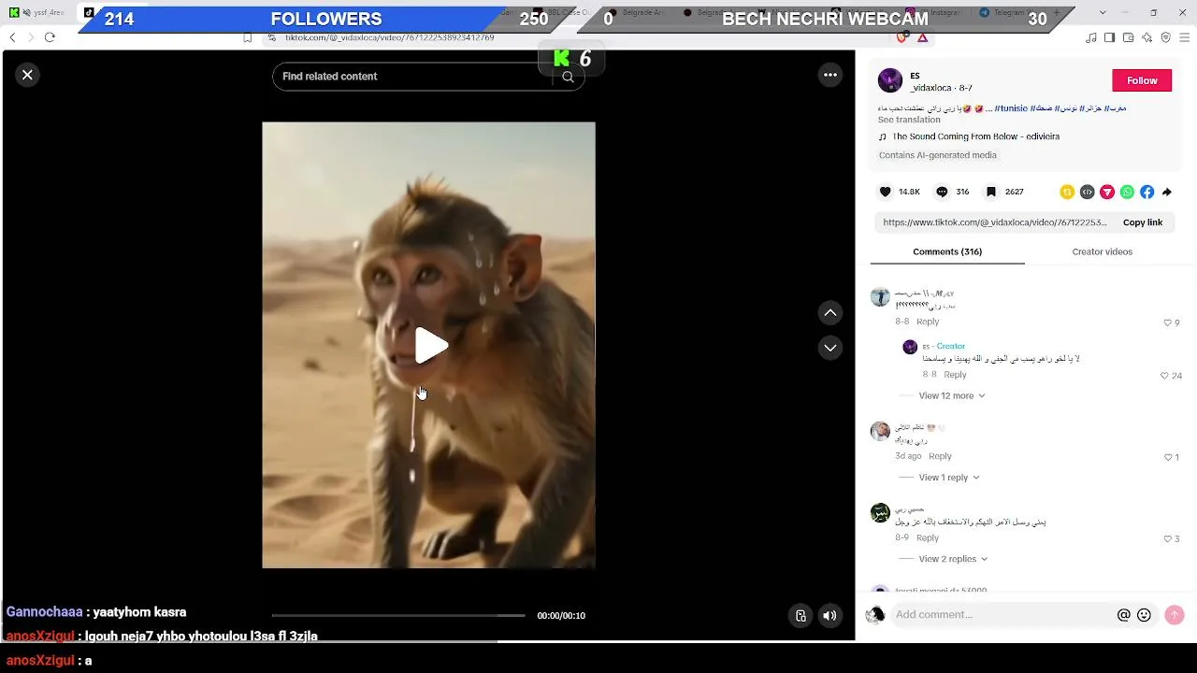The image size is (1197, 673).
Task: Open the ES creator profile avatar
Action: pyautogui.click(x=889, y=80)
